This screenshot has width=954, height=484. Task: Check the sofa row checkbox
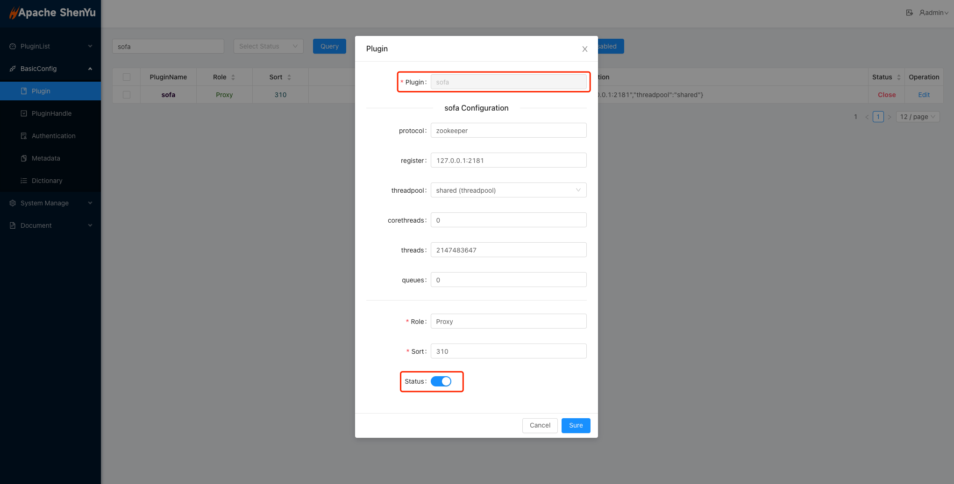click(127, 95)
